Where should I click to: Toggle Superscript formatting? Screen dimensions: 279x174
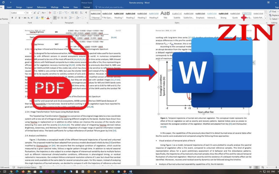click(32, 18)
